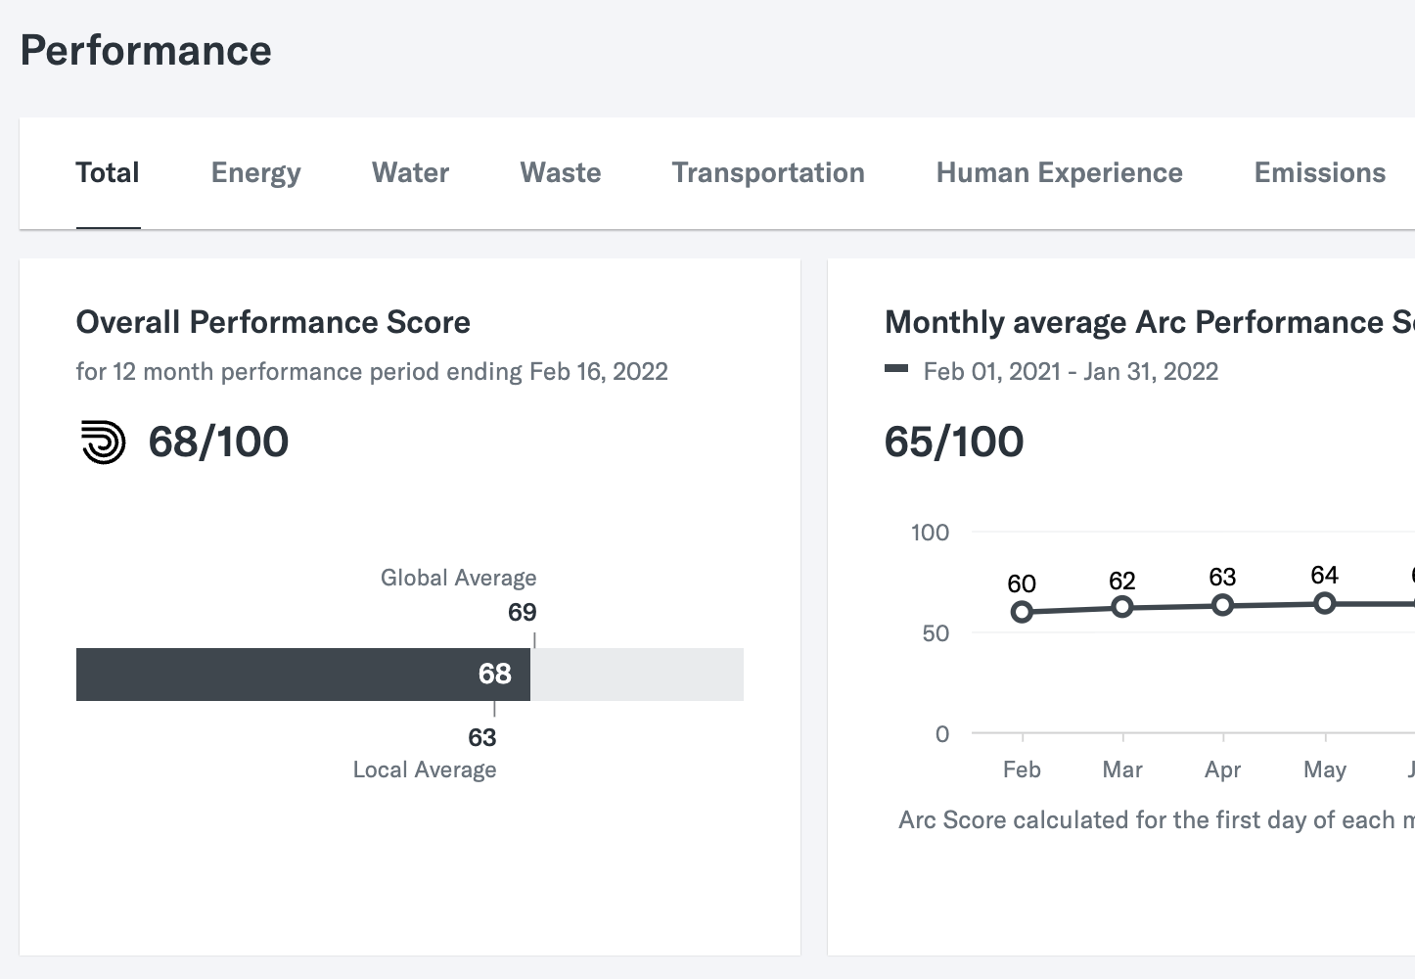Select the Water tab

click(x=410, y=173)
